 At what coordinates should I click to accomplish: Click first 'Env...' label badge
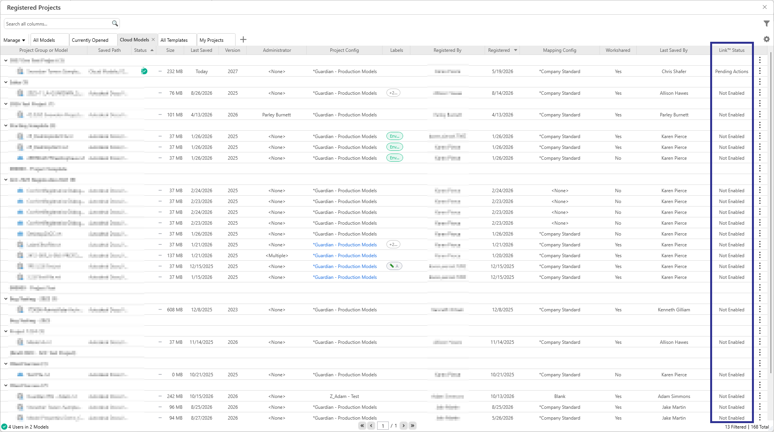395,136
